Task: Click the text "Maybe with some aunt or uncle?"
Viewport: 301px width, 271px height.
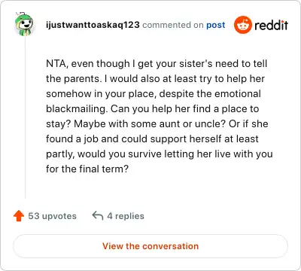Action: pyautogui.click(x=150, y=124)
